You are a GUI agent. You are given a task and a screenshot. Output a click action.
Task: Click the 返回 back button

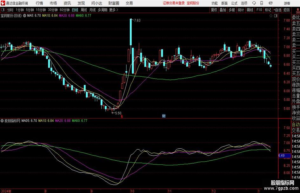click(x=287, y=10)
